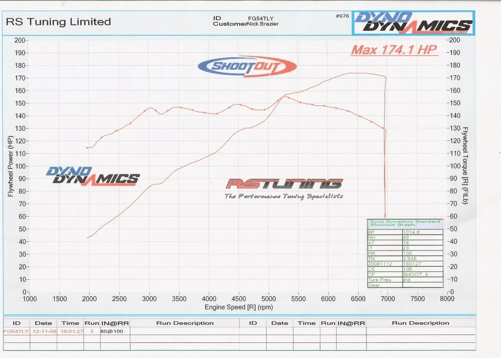
Task: Click the red 'FG54TLY' cell in run table
Action: click(x=16, y=331)
